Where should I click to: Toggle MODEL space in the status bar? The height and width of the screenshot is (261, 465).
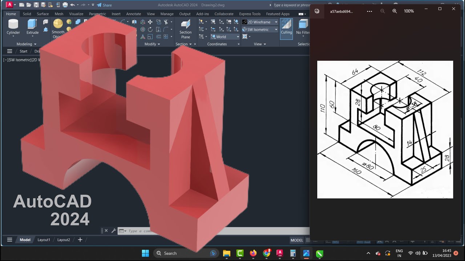296,240
